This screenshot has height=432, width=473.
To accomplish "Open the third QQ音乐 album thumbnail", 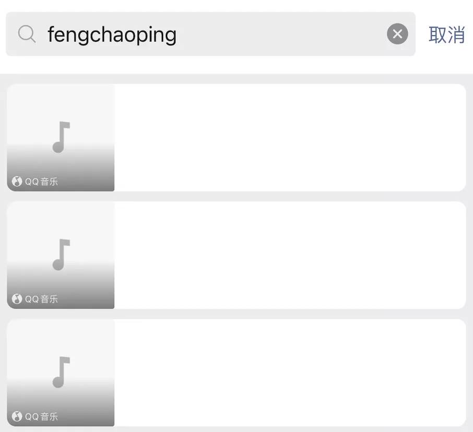I will pyautogui.click(x=61, y=373).
